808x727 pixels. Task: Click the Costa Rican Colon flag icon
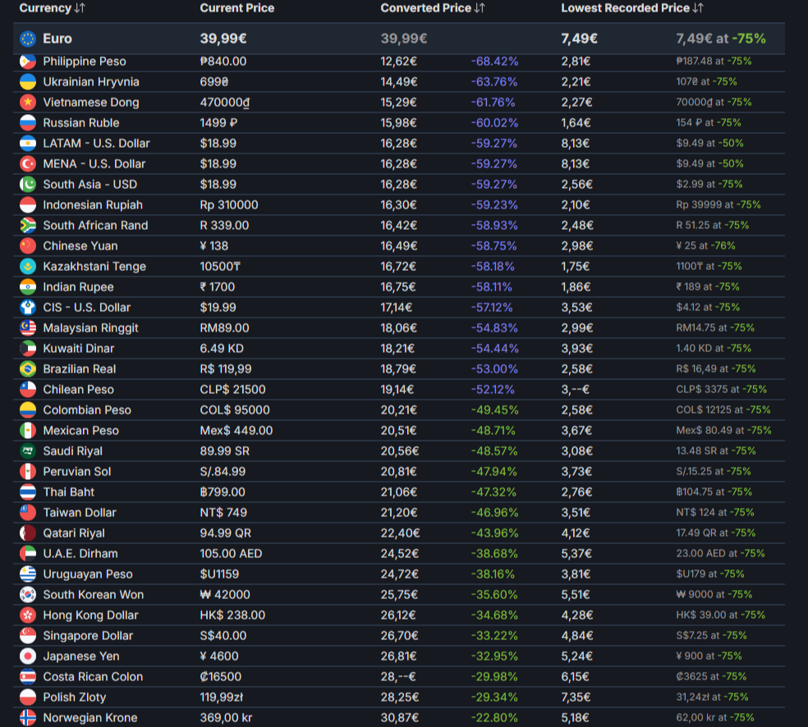28,677
